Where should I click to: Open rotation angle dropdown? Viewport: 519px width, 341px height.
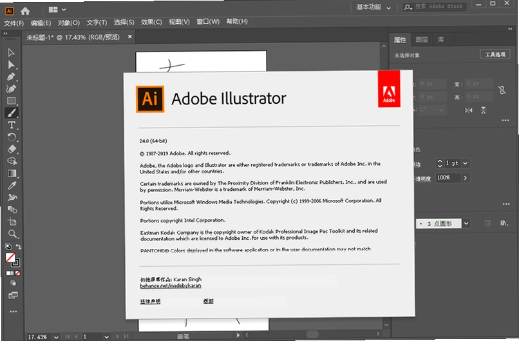(x=441, y=110)
